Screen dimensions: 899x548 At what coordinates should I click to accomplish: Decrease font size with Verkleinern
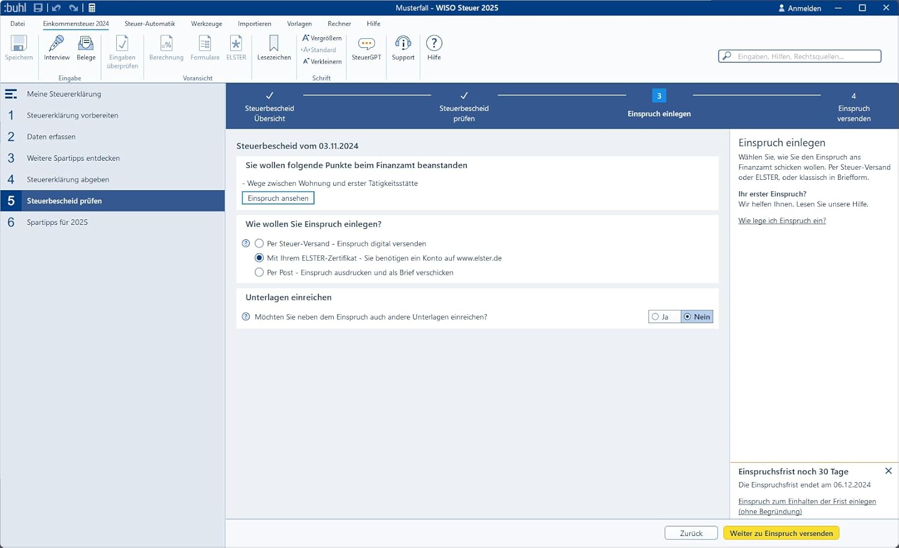pyautogui.click(x=322, y=61)
